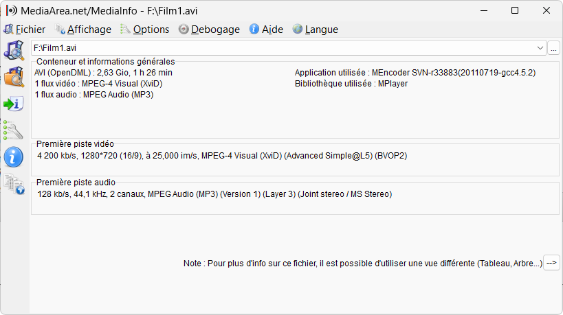The width and height of the screenshot is (563, 315).
Task: Open file icon in left sidebar
Action: click(x=14, y=50)
